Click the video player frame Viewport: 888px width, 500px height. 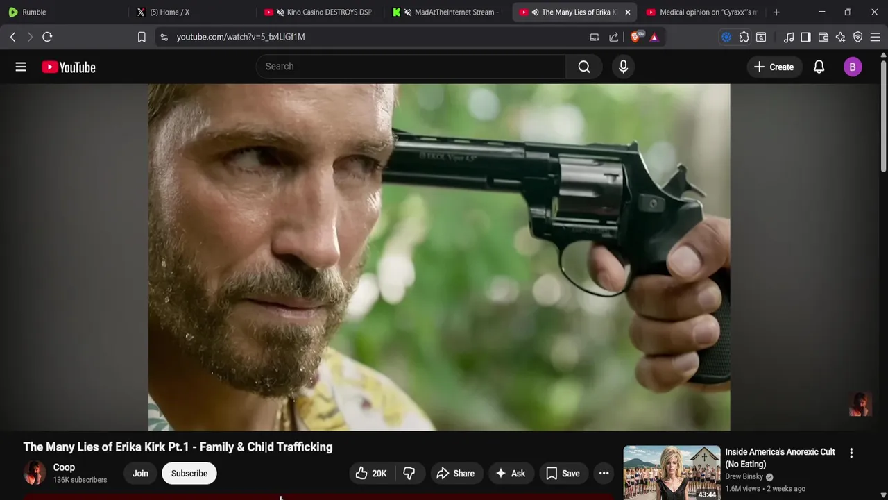tap(439, 257)
